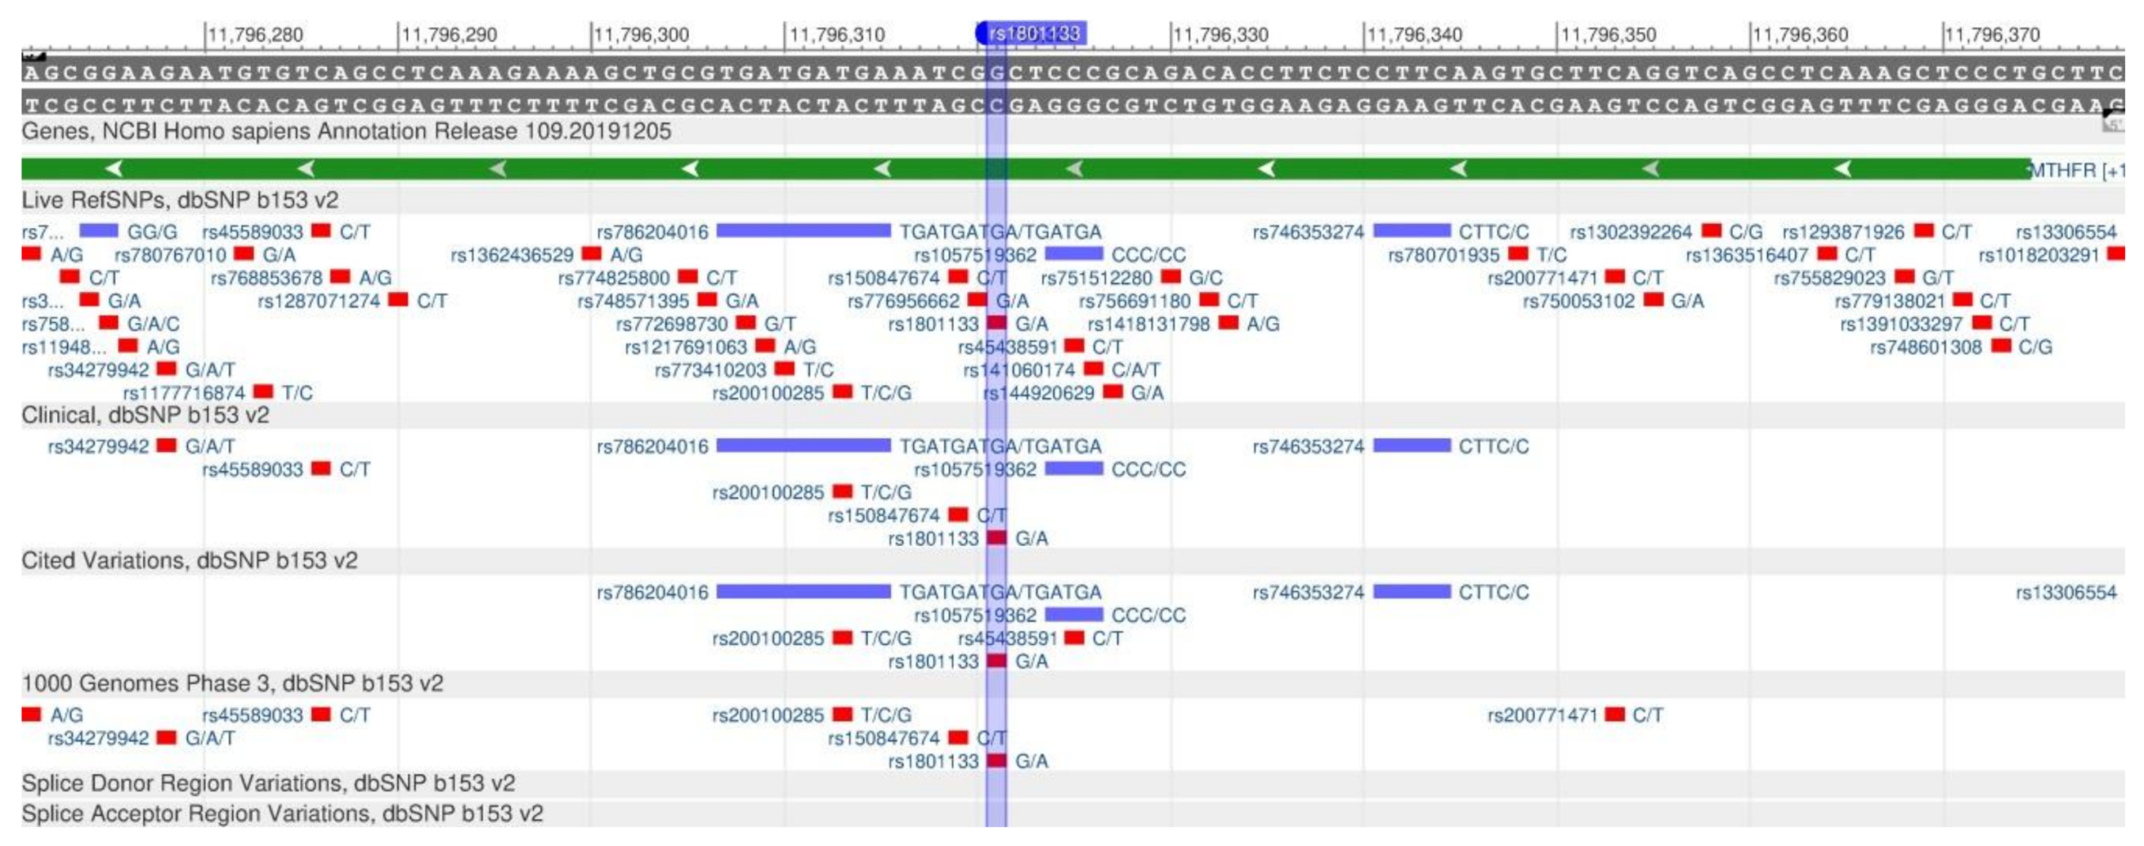Select SNP rs756691180 C/T

[1209, 301]
